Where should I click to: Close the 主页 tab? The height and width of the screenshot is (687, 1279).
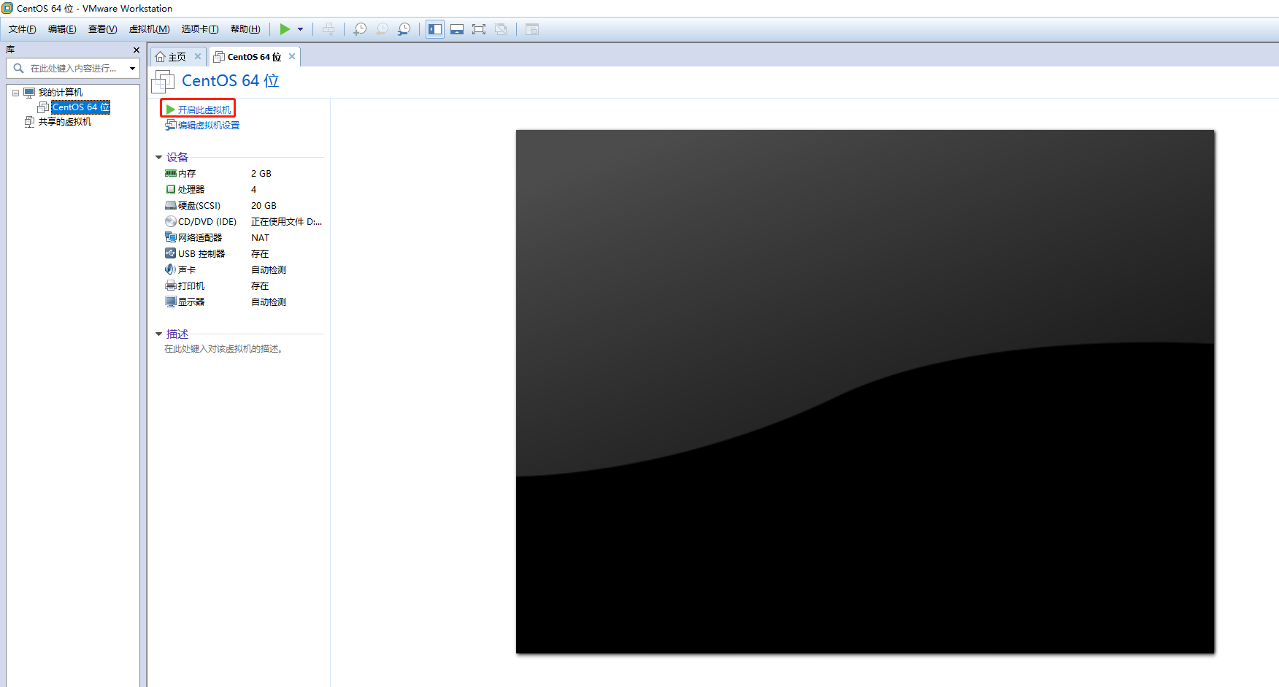coord(197,56)
